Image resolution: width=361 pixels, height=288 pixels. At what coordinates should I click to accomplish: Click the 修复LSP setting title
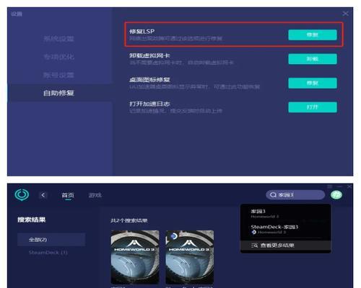[142, 32]
